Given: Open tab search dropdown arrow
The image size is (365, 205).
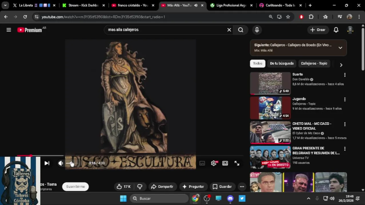Looking at the screenshot, I should point(5,5).
